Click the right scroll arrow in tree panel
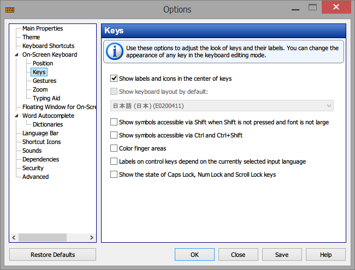 pos(91,237)
